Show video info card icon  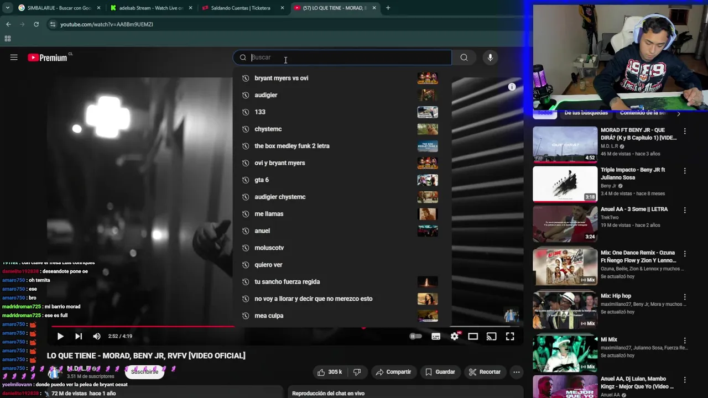512,87
